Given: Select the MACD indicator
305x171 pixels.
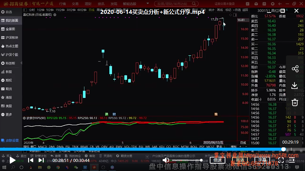Looking at the screenshot, I should tap(42, 147).
